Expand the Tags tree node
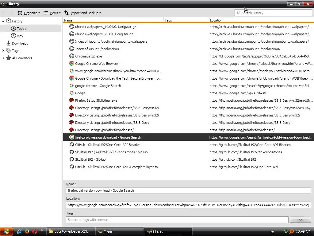Screen dimensions: 314x236 (3, 51)
